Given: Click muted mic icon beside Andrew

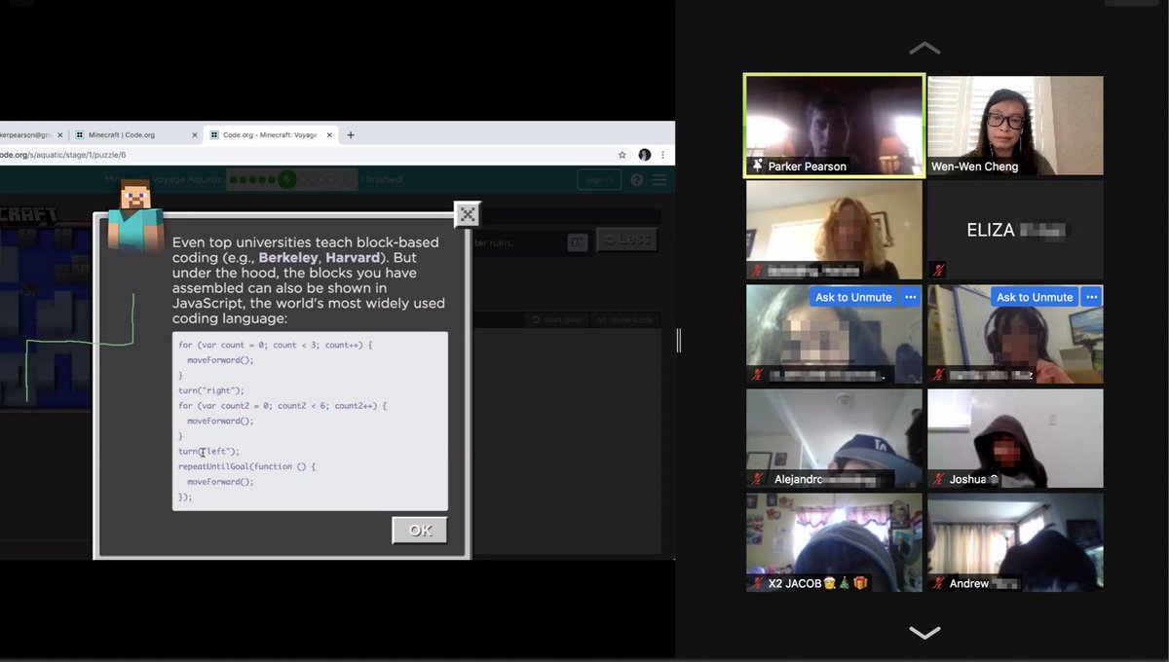Looking at the screenshot, I should (939, 583).
